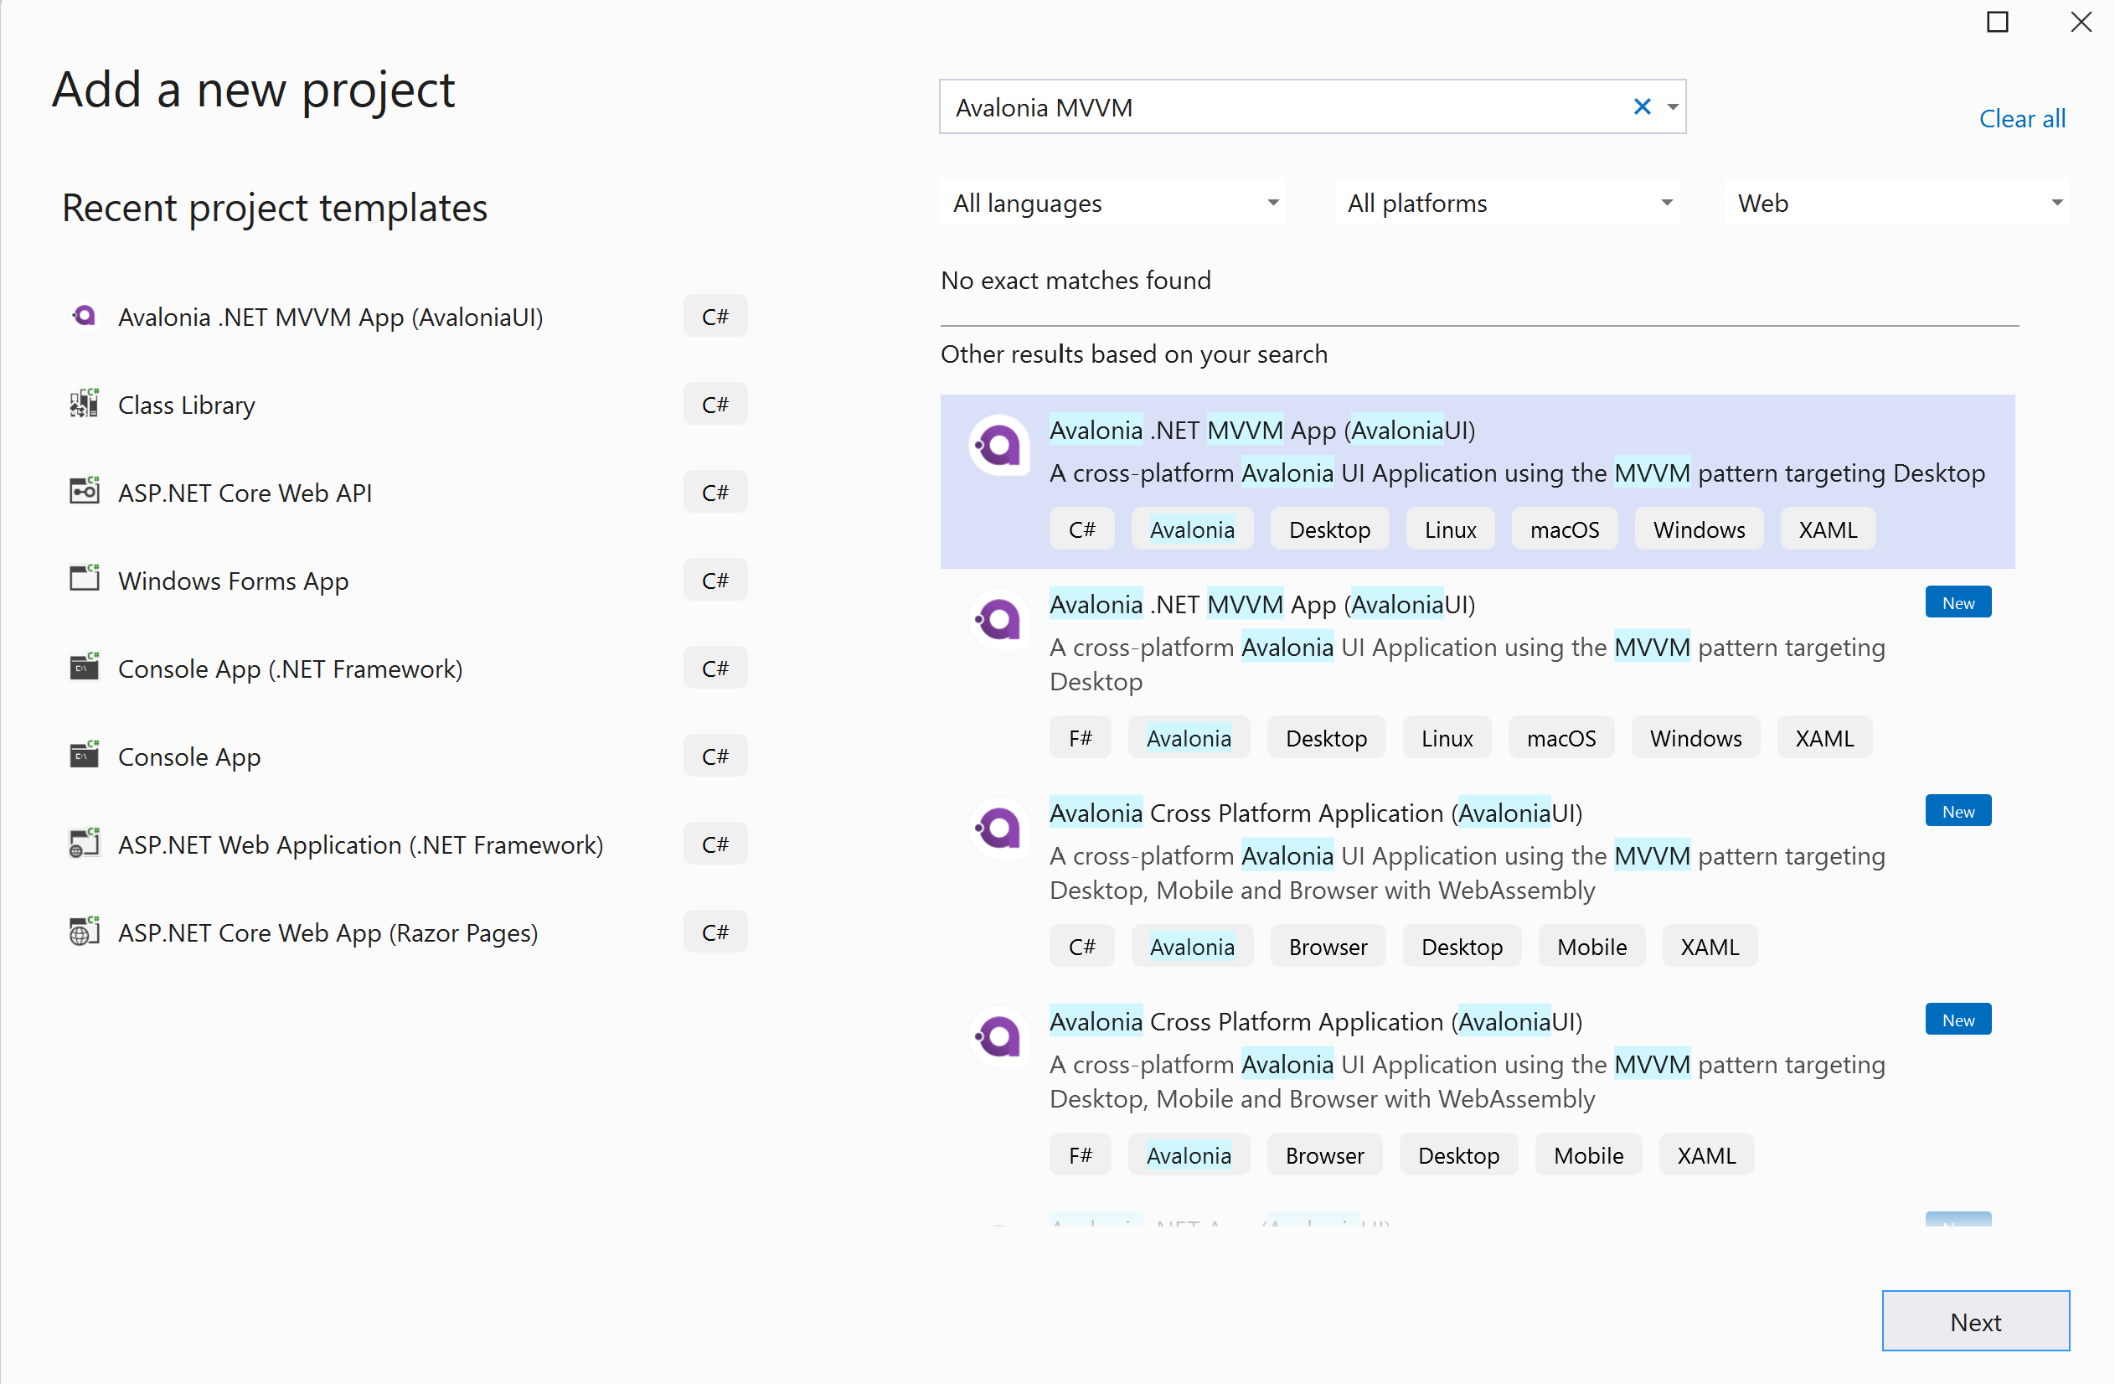Close the Add a new project dialog
Screen dimensions: 2115x1384
tap(2081, 23)
